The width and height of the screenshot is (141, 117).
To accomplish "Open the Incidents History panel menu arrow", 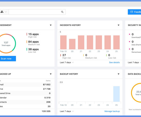I will pyautogui.click(x=118, y=25).
